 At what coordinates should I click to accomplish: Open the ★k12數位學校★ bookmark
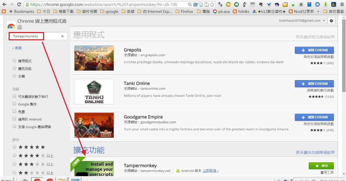[269, 11]
